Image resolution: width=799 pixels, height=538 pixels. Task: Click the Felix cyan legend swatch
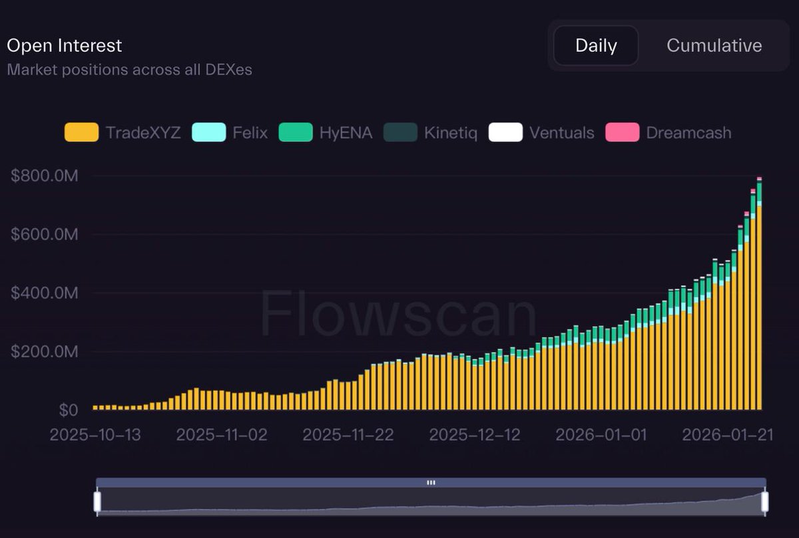point(207,132)
